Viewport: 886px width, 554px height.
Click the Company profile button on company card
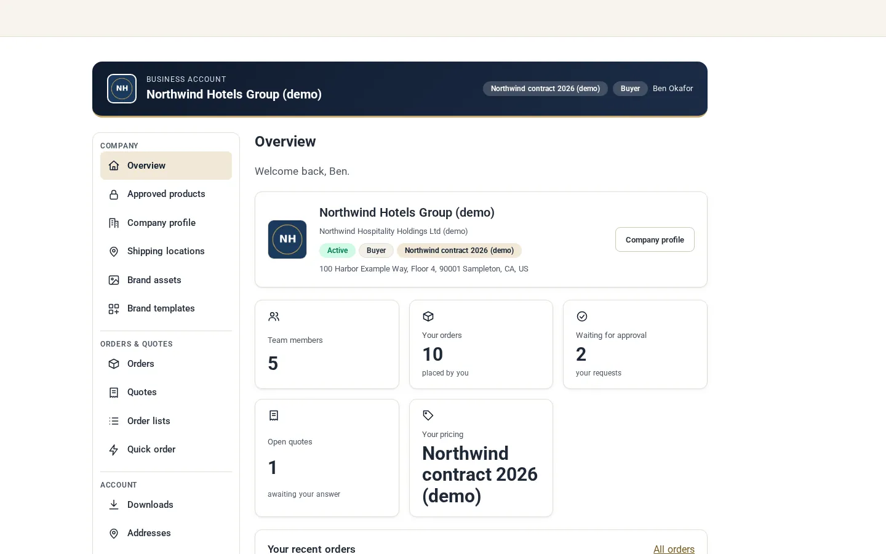(655, 239)
